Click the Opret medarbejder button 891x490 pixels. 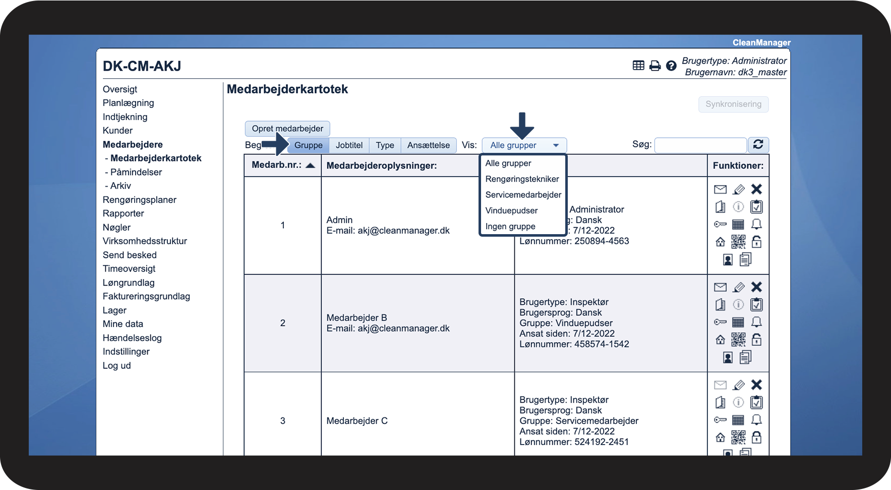(287, 129)
